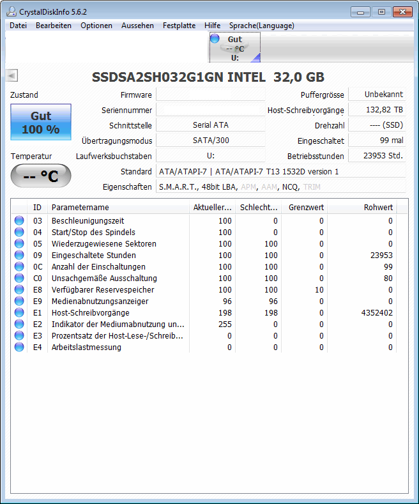Click Grenzwert value 10 for Reservespeicher
This screenshot has width=419, height=504.
pyautogui.click(x=319, y=290)
